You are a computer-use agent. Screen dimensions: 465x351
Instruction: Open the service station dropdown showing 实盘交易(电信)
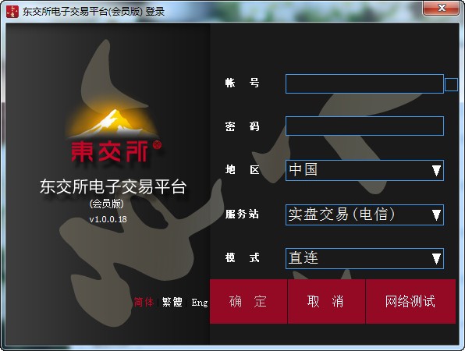coord(364,214)
